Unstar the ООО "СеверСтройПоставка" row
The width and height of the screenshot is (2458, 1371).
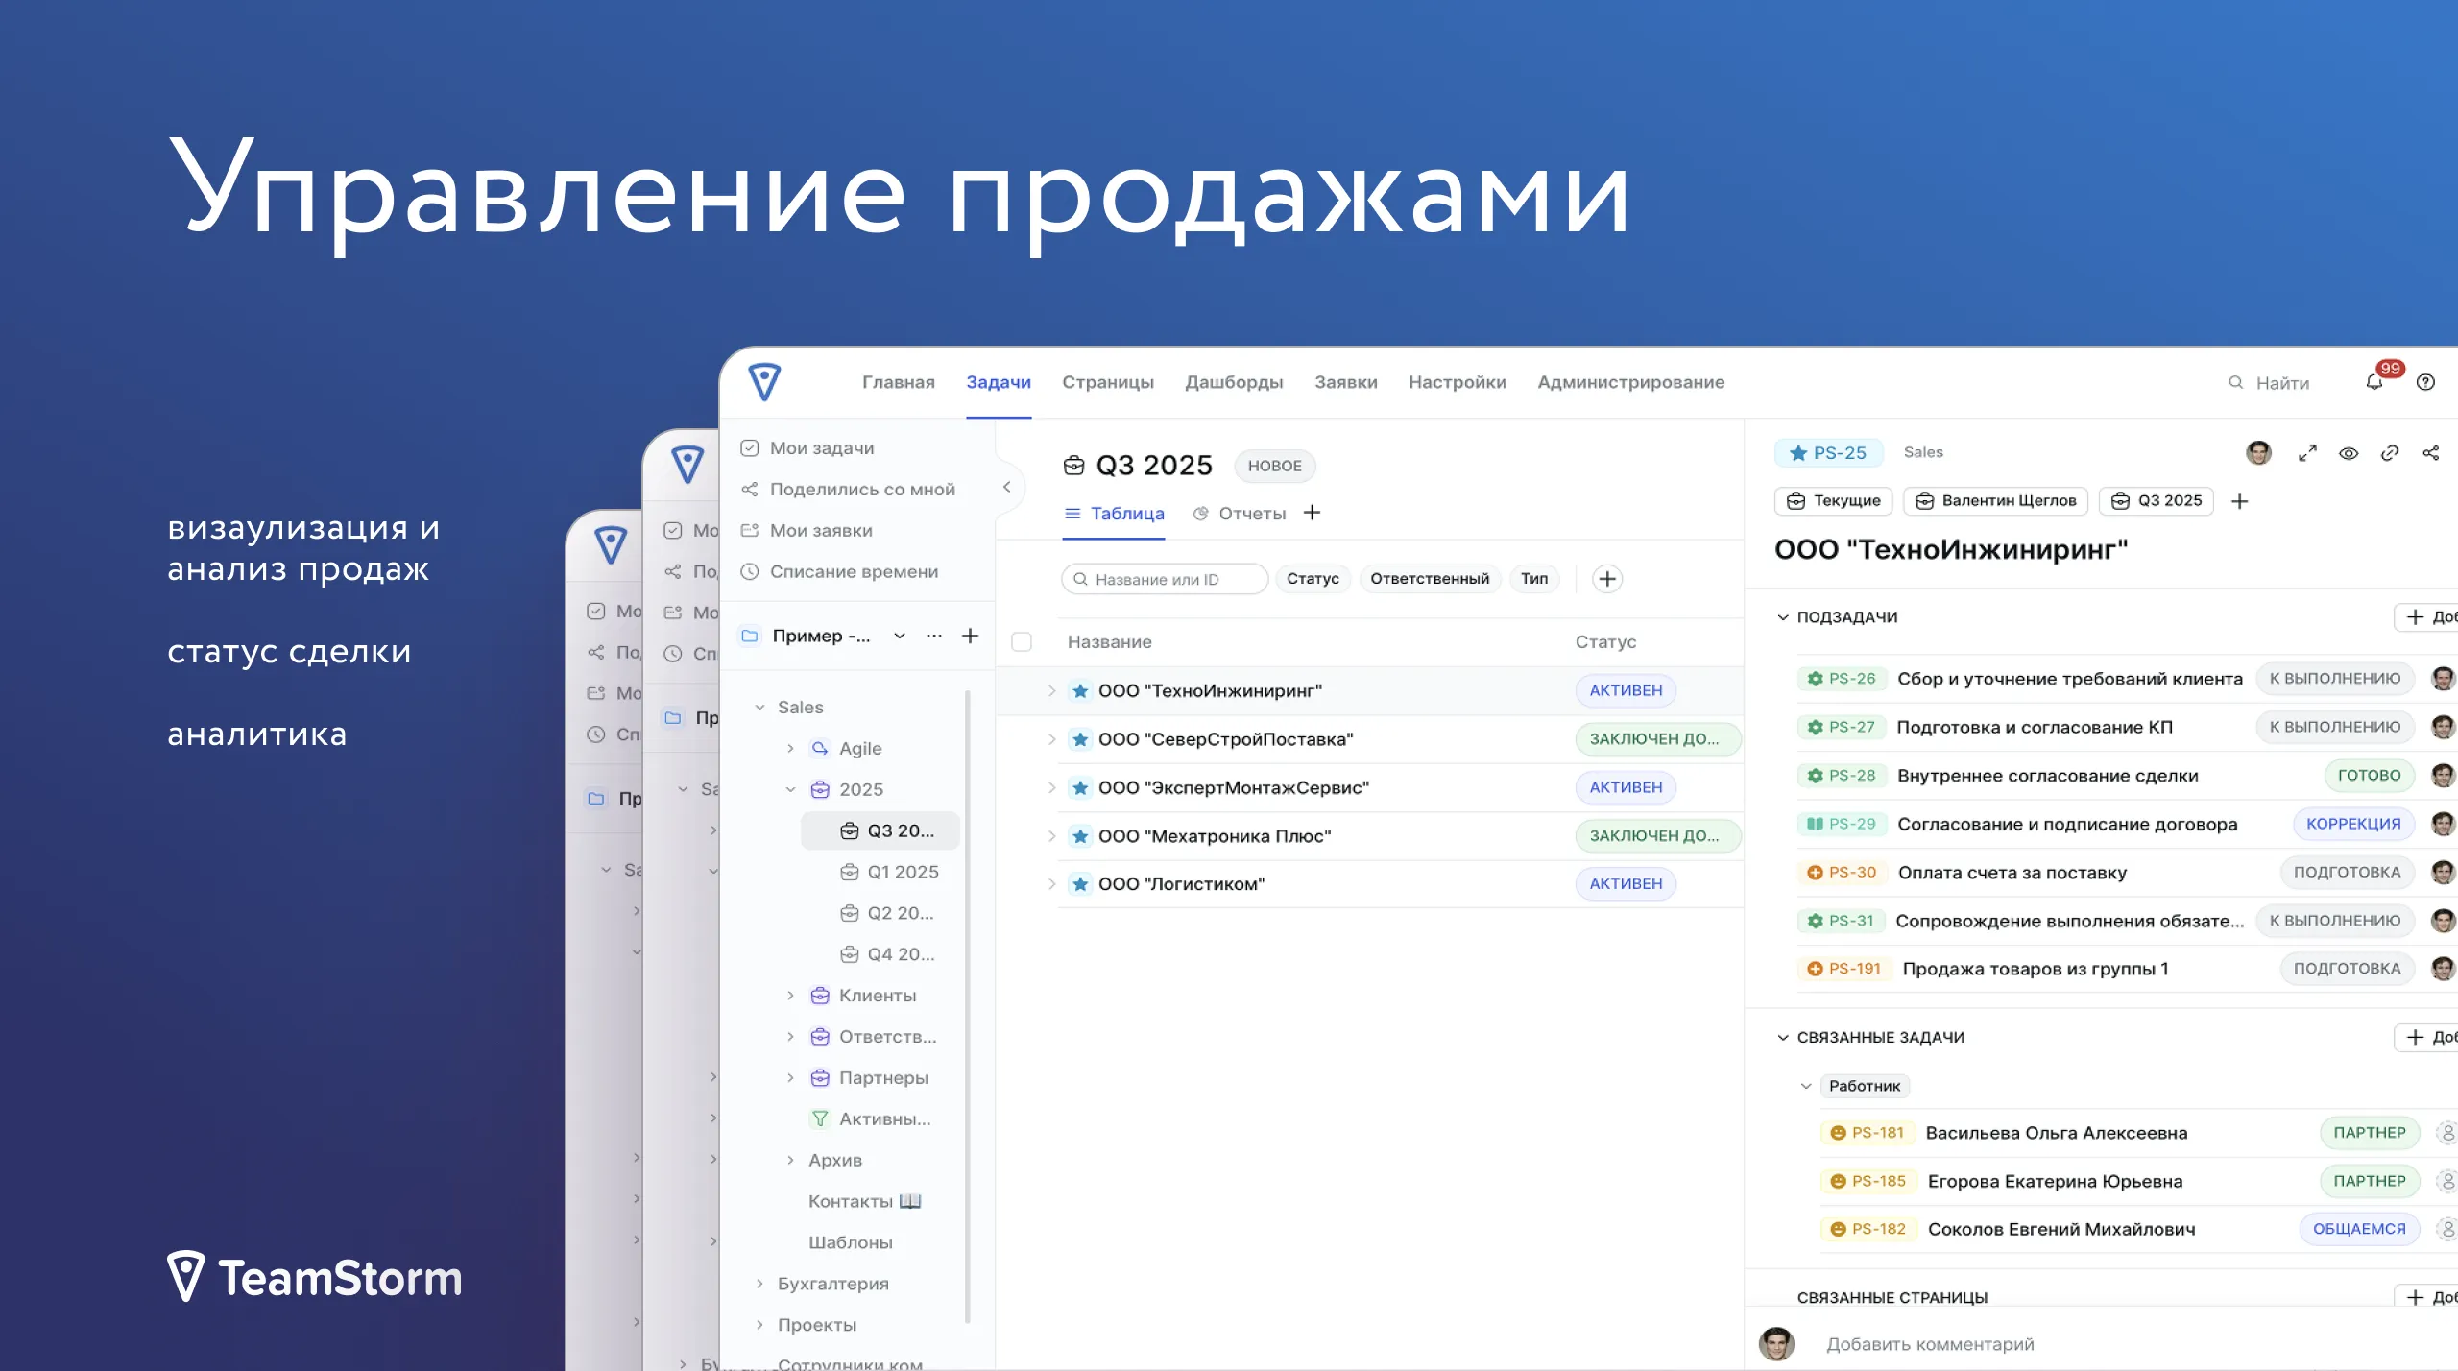pos(1079,738)
